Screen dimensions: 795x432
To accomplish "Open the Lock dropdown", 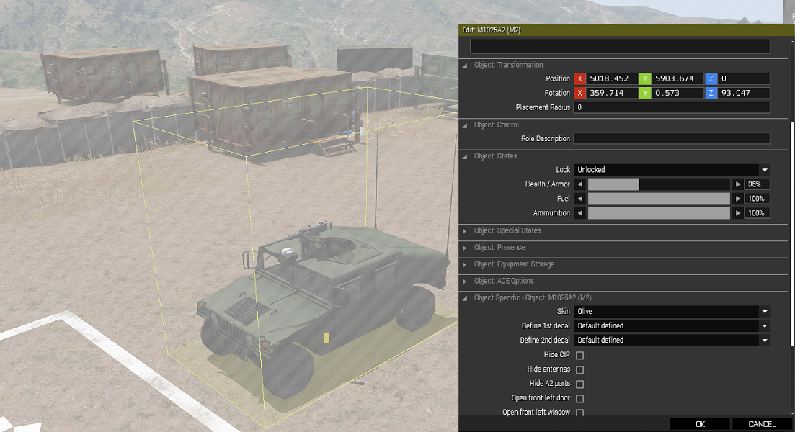I will [672, 170].
